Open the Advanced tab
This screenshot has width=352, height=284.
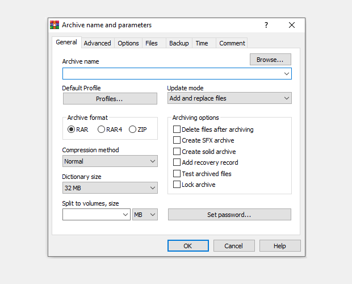pyautogui.click(x=98, y=43)
